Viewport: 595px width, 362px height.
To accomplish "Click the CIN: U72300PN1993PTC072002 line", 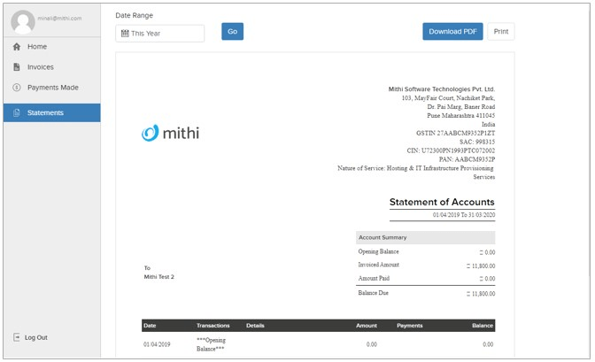I will pyautogui.click(x=451, y=150).
